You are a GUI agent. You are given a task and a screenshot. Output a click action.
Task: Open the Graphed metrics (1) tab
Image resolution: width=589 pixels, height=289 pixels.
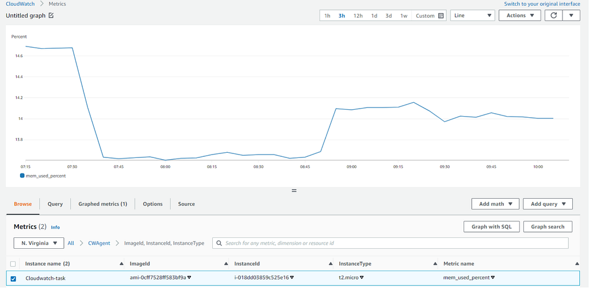[102, 204]
